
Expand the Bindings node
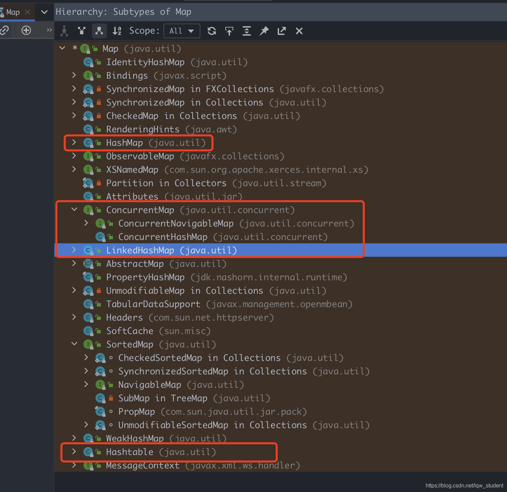[x=74, y=75]
